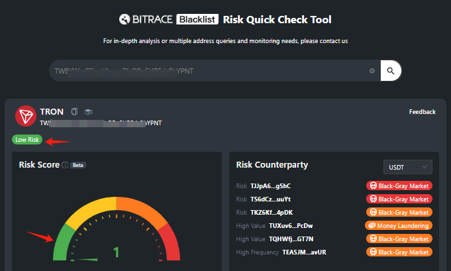Click the TRON network logo
This screenshot has height=271, width=451.
click(x=26, y=116)
